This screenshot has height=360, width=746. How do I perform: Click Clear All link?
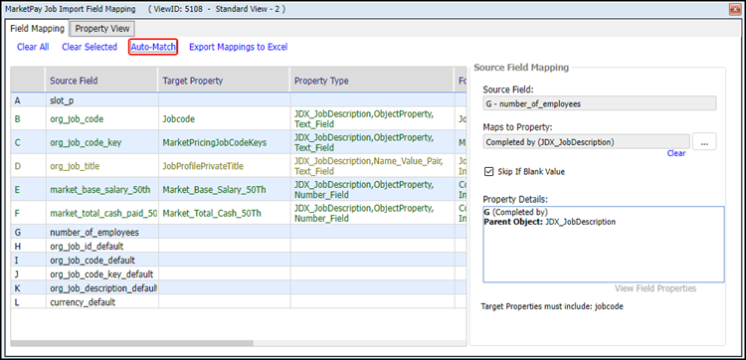(33, 47)
